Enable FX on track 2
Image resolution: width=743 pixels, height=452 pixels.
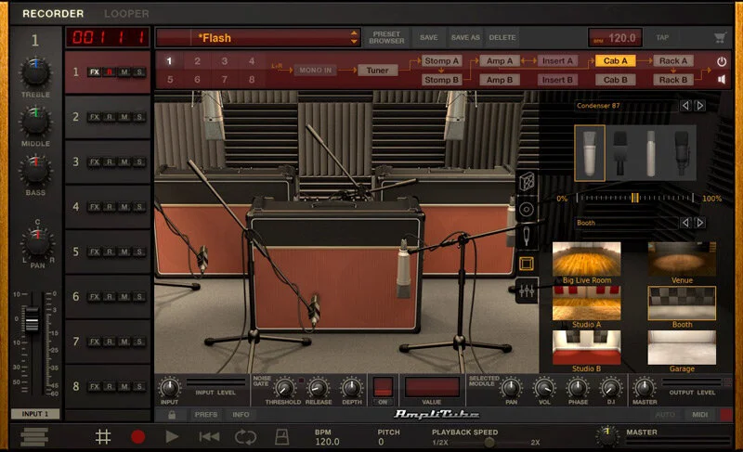pos(95,117)
